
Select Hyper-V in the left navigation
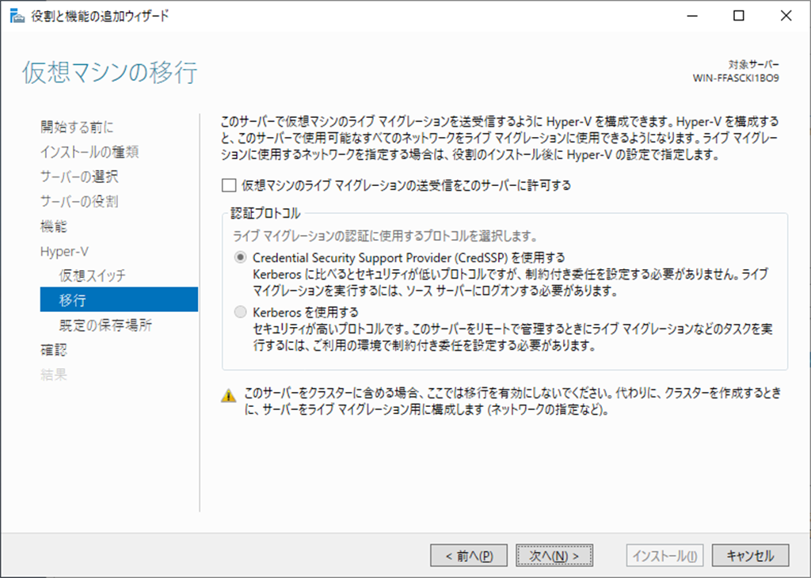(x=64, y=251)
